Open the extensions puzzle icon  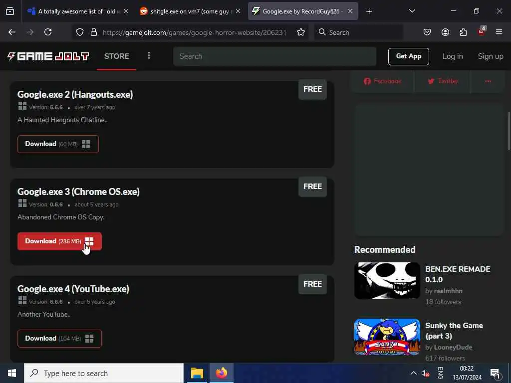[463, 32]
